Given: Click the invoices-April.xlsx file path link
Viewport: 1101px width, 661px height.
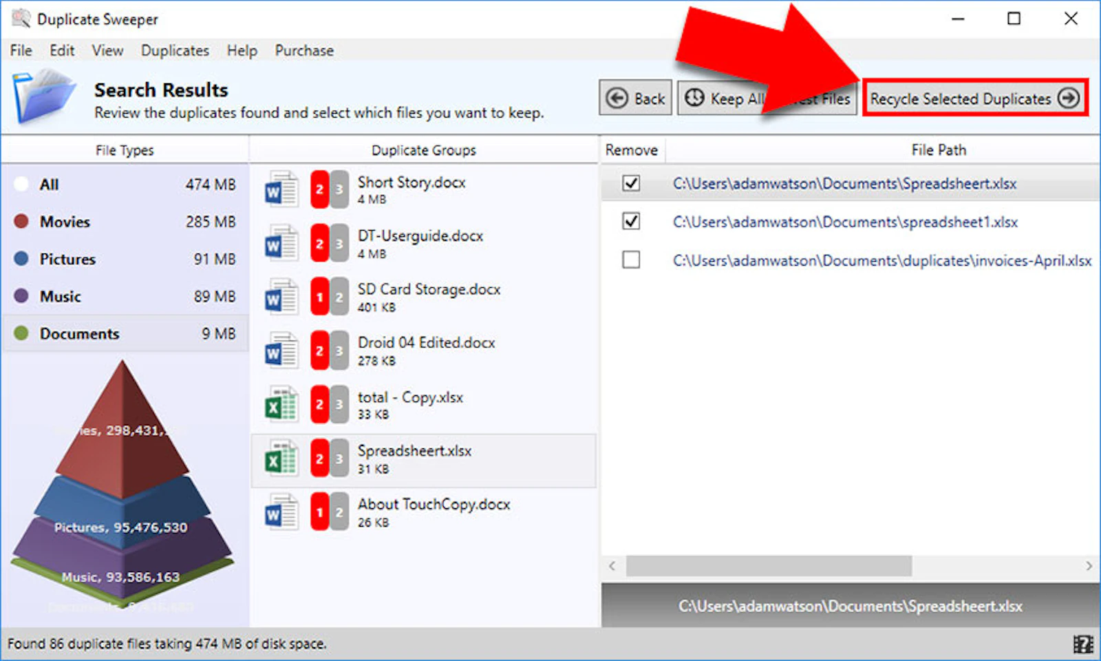Looking at the screenshot, I should pyautogui.click(x=882, y=260).
